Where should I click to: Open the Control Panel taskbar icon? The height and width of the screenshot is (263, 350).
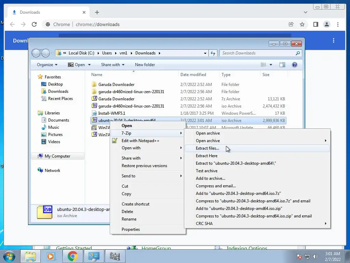pos(94,256)
